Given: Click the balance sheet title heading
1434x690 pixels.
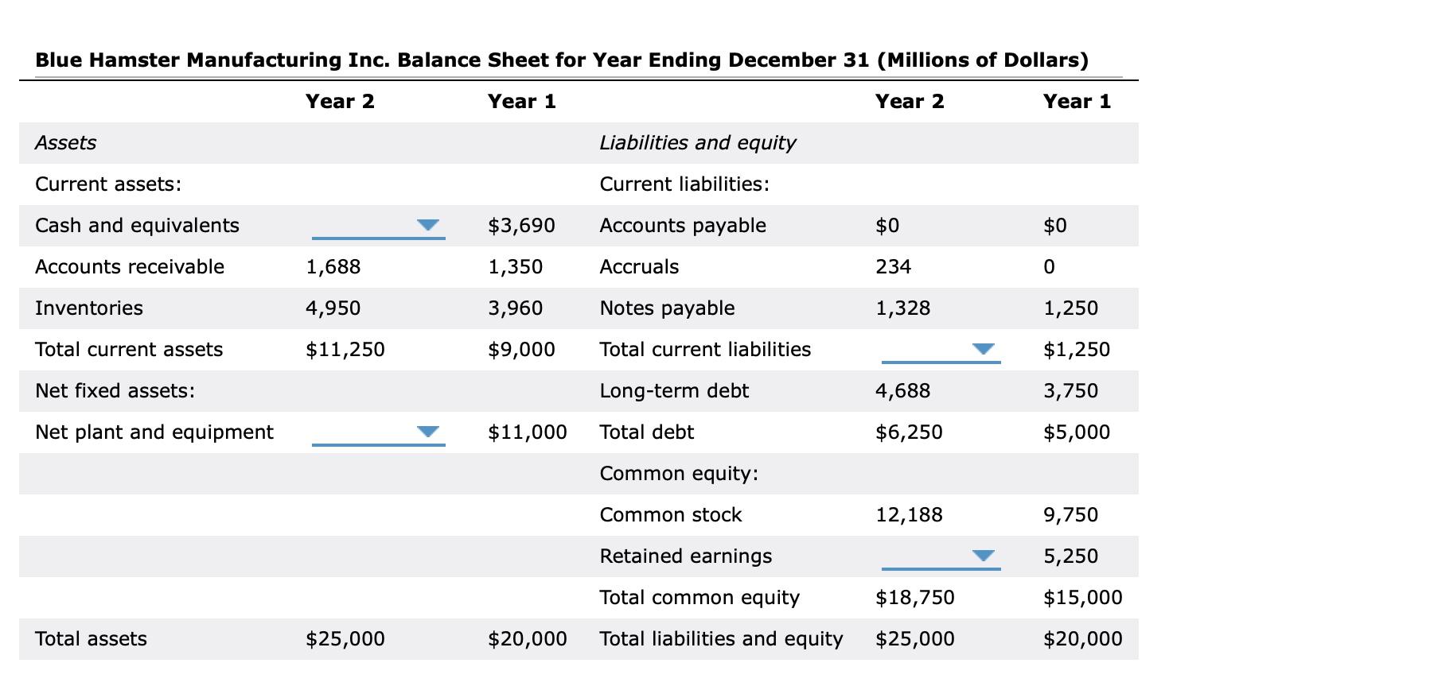Looking at the screenshot, I should (561, 59).
